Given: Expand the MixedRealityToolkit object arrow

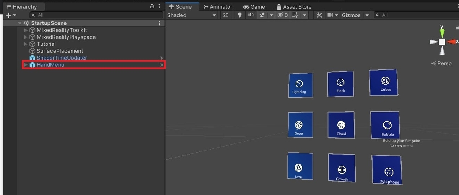Looking at the screenshot, I should click(x=26, y=30).
